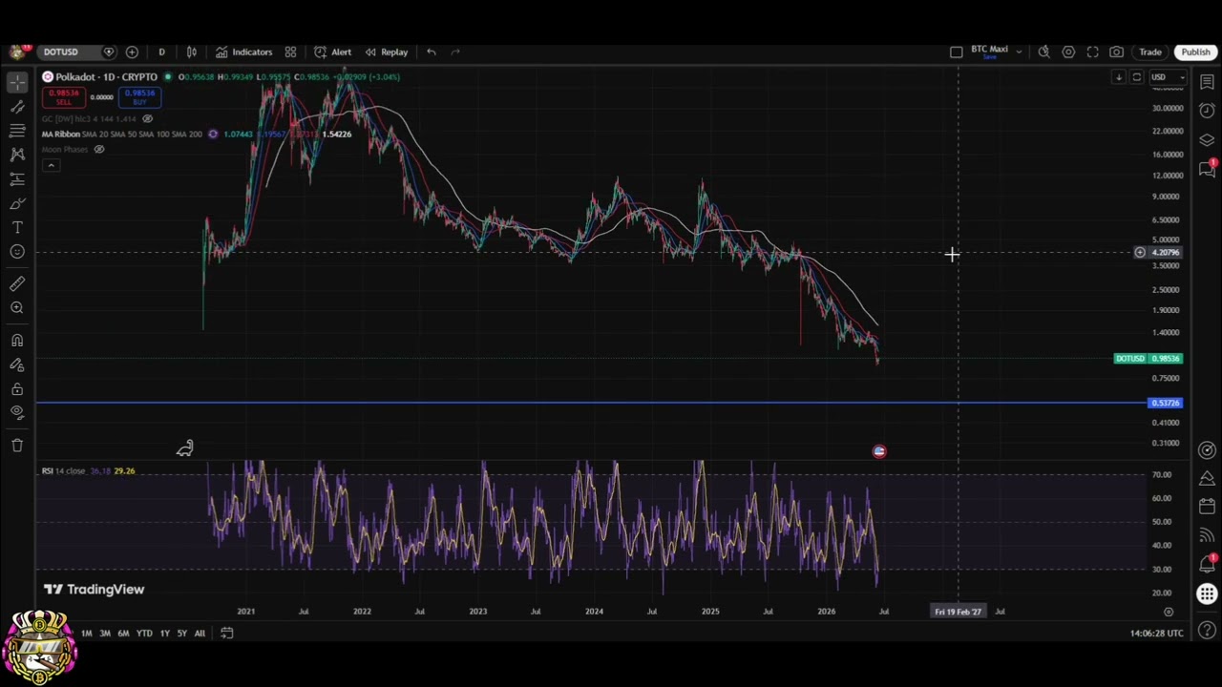
Task: Click the red SELL price button
Action: (x=64, y=97)
